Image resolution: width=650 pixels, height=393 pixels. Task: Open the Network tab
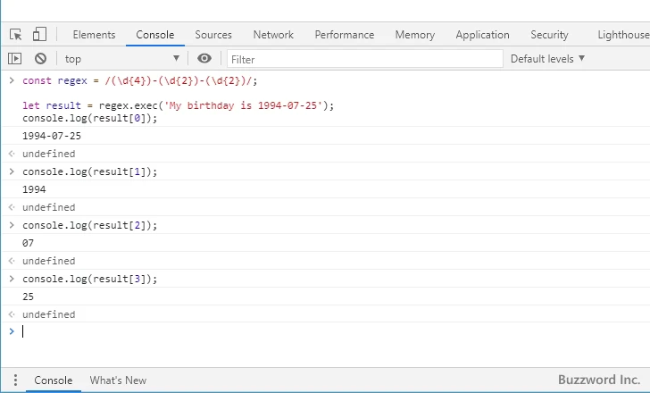click(273, 35)
